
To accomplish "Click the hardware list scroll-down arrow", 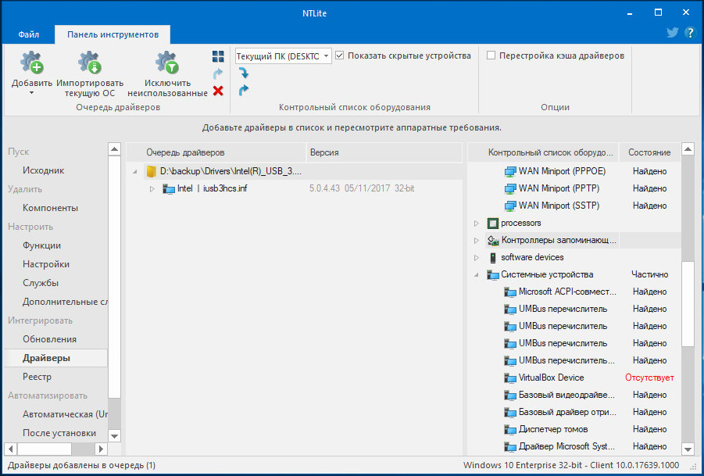I will [x=688, y=448].
